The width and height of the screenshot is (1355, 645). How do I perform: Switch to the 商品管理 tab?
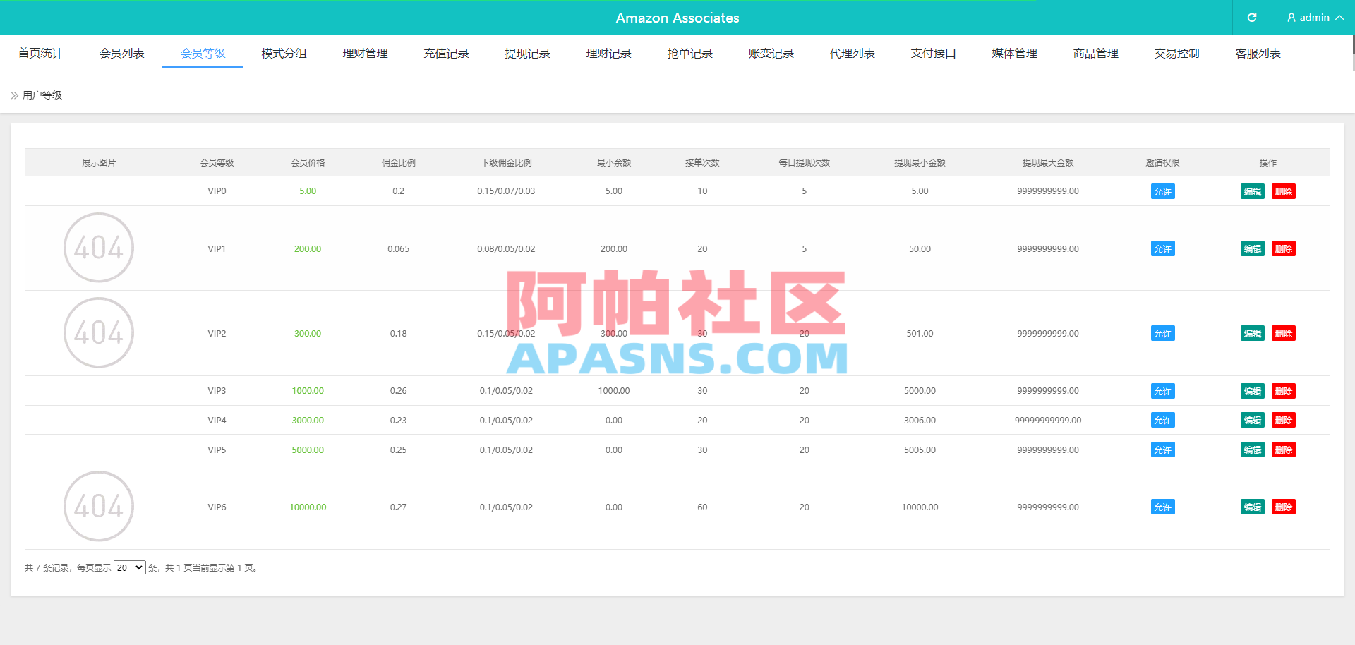point(1095,53)
